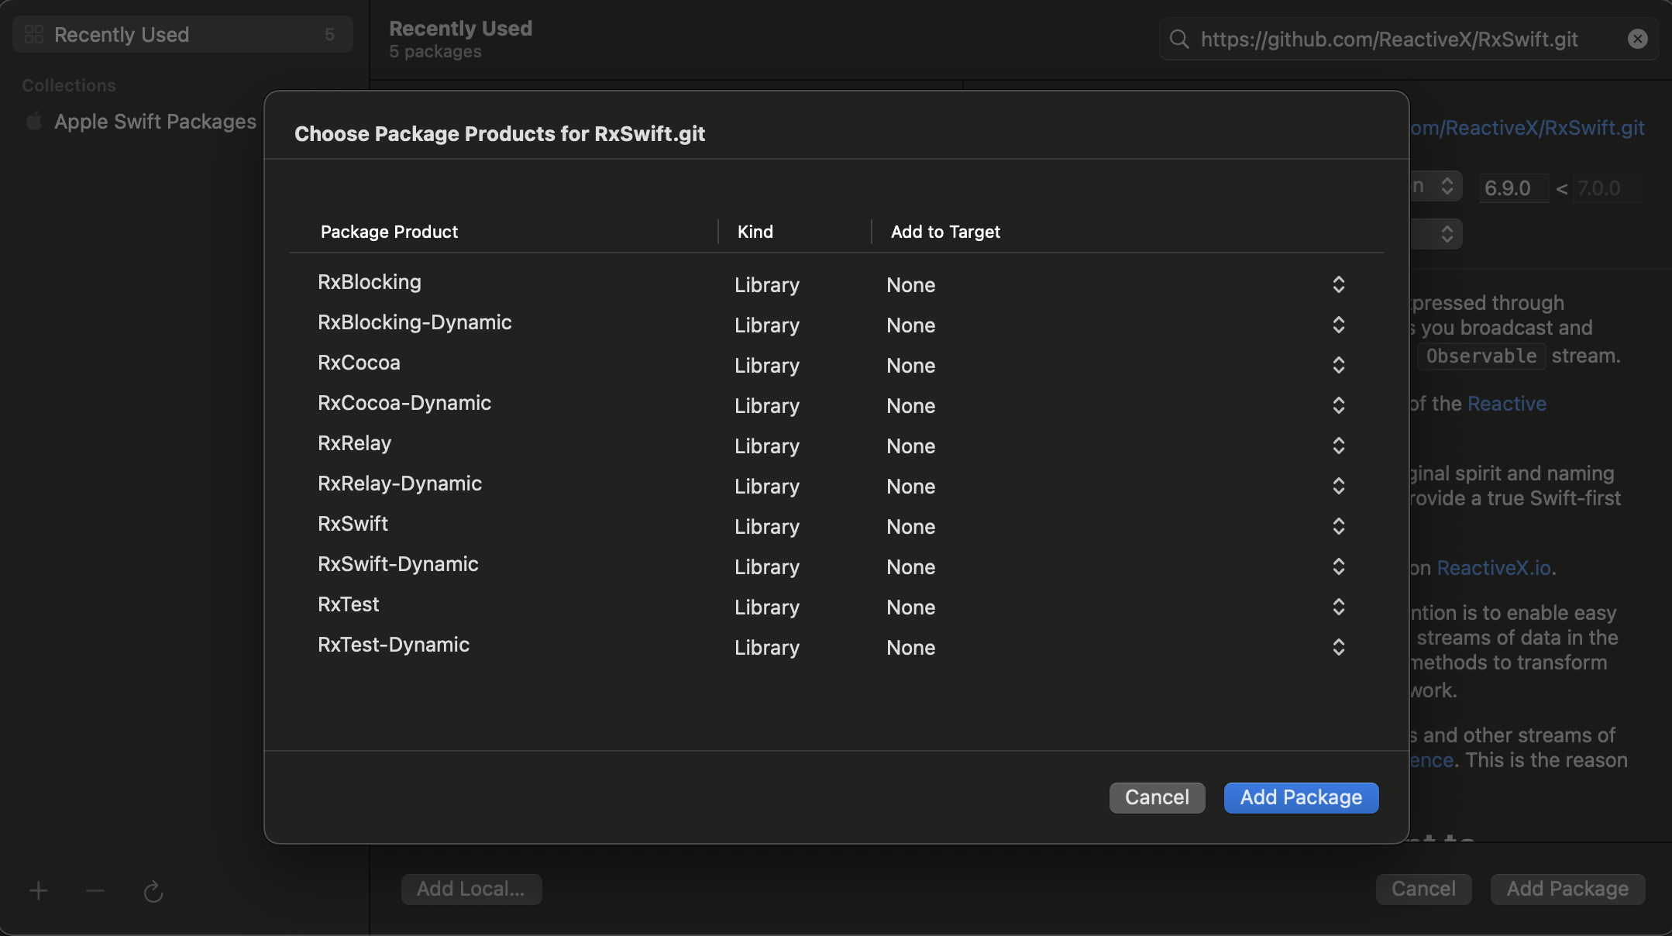Select the RxCocoa-Dynamic product name
This screenshot has width=1672, height=936.
tap(404, 403)
